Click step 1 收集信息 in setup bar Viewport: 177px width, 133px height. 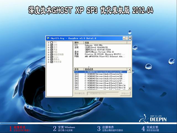point(20,129)
